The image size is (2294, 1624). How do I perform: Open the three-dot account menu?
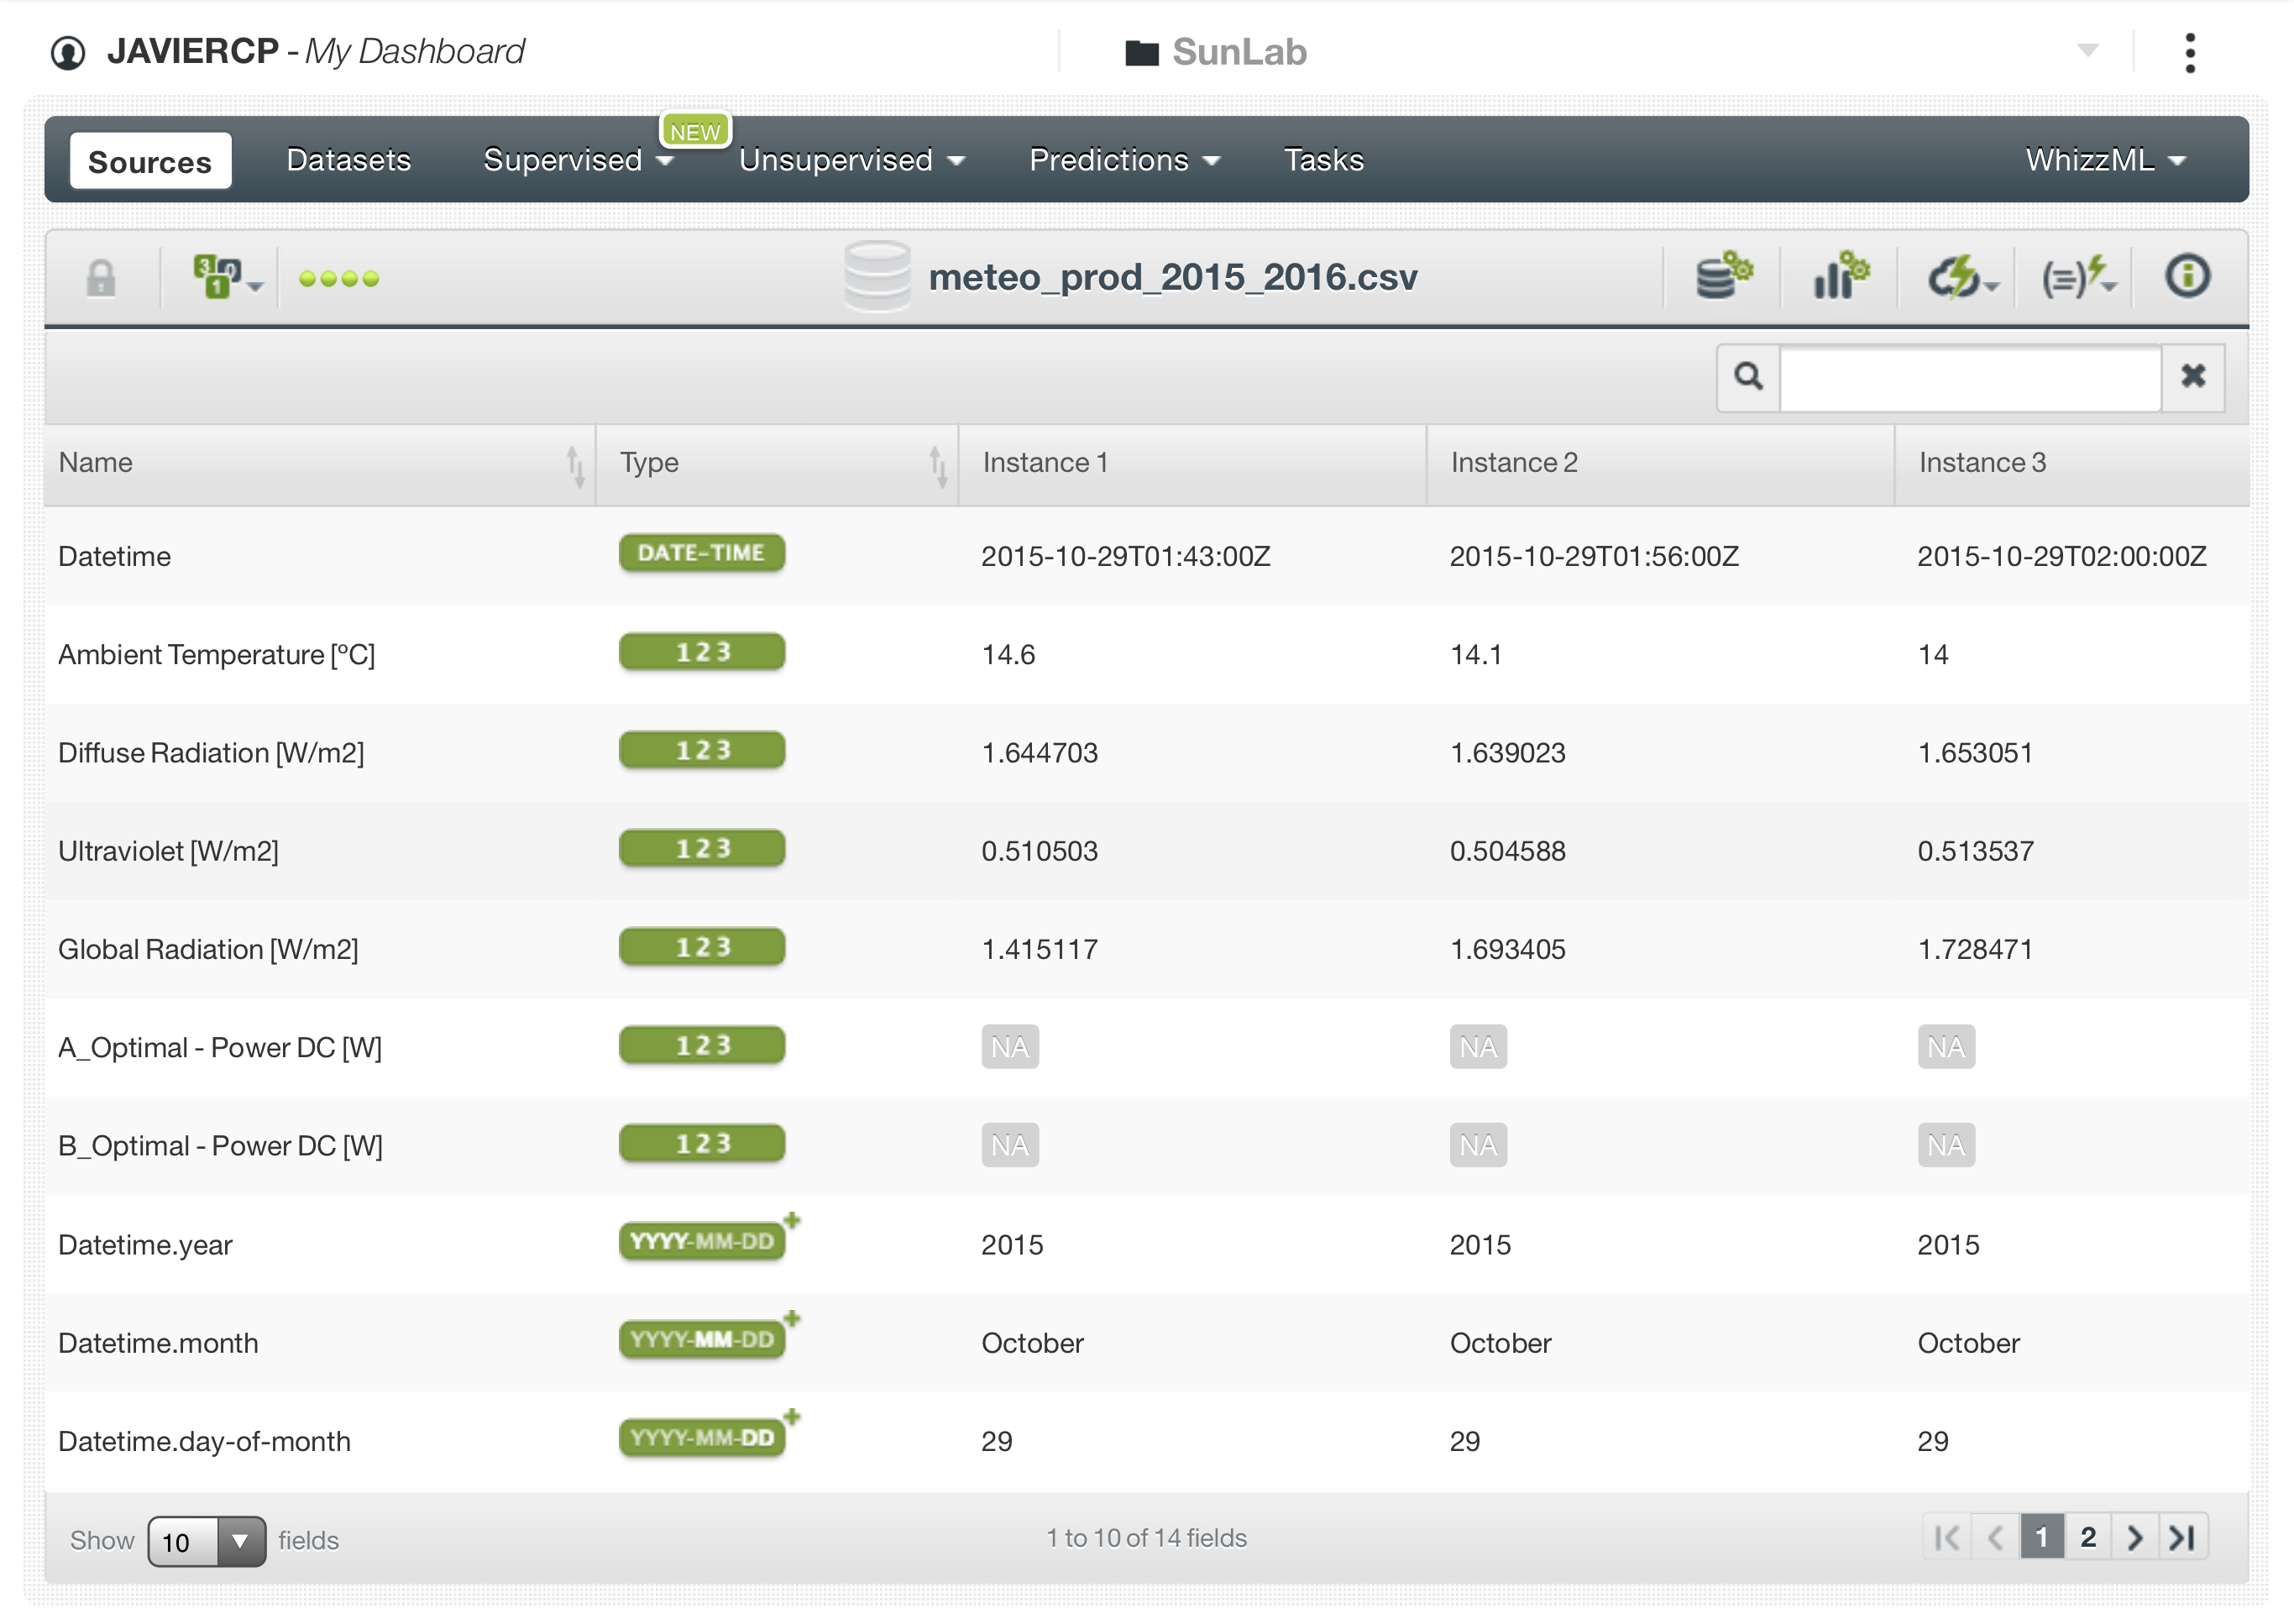(2189, 52)
